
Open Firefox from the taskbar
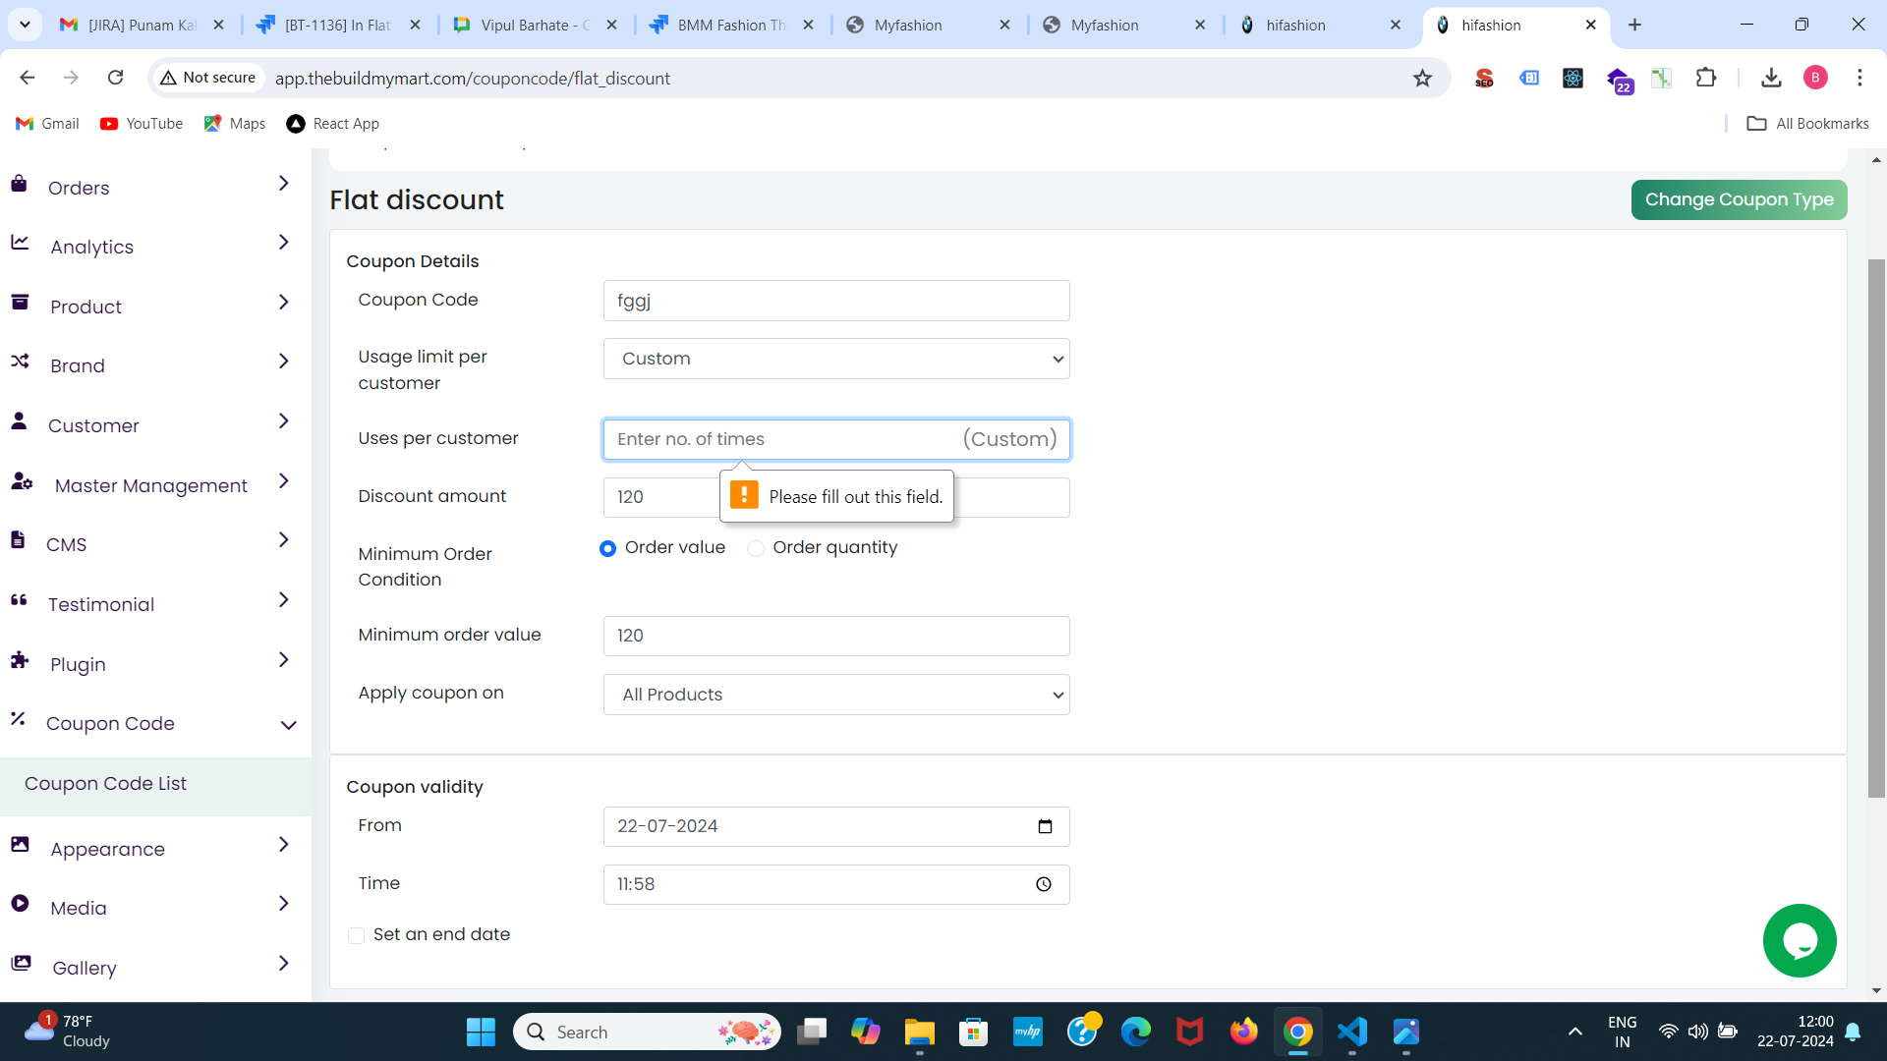[1243, 1032]
